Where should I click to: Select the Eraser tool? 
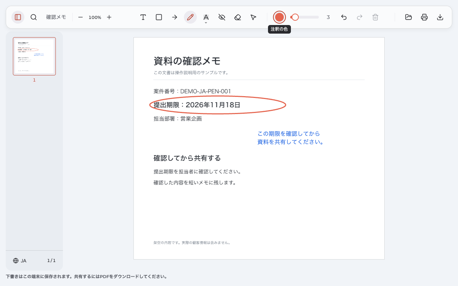238,17
